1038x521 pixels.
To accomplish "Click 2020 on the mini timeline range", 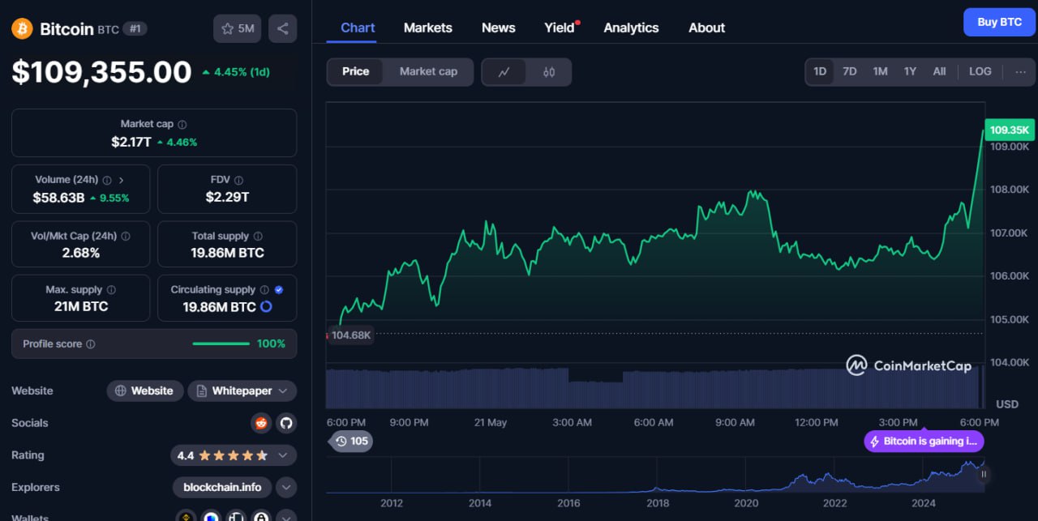I will 746,503.
